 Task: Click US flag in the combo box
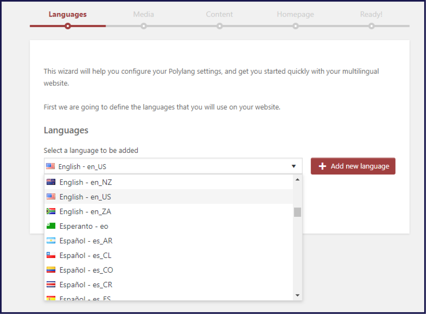pos(50,166)
